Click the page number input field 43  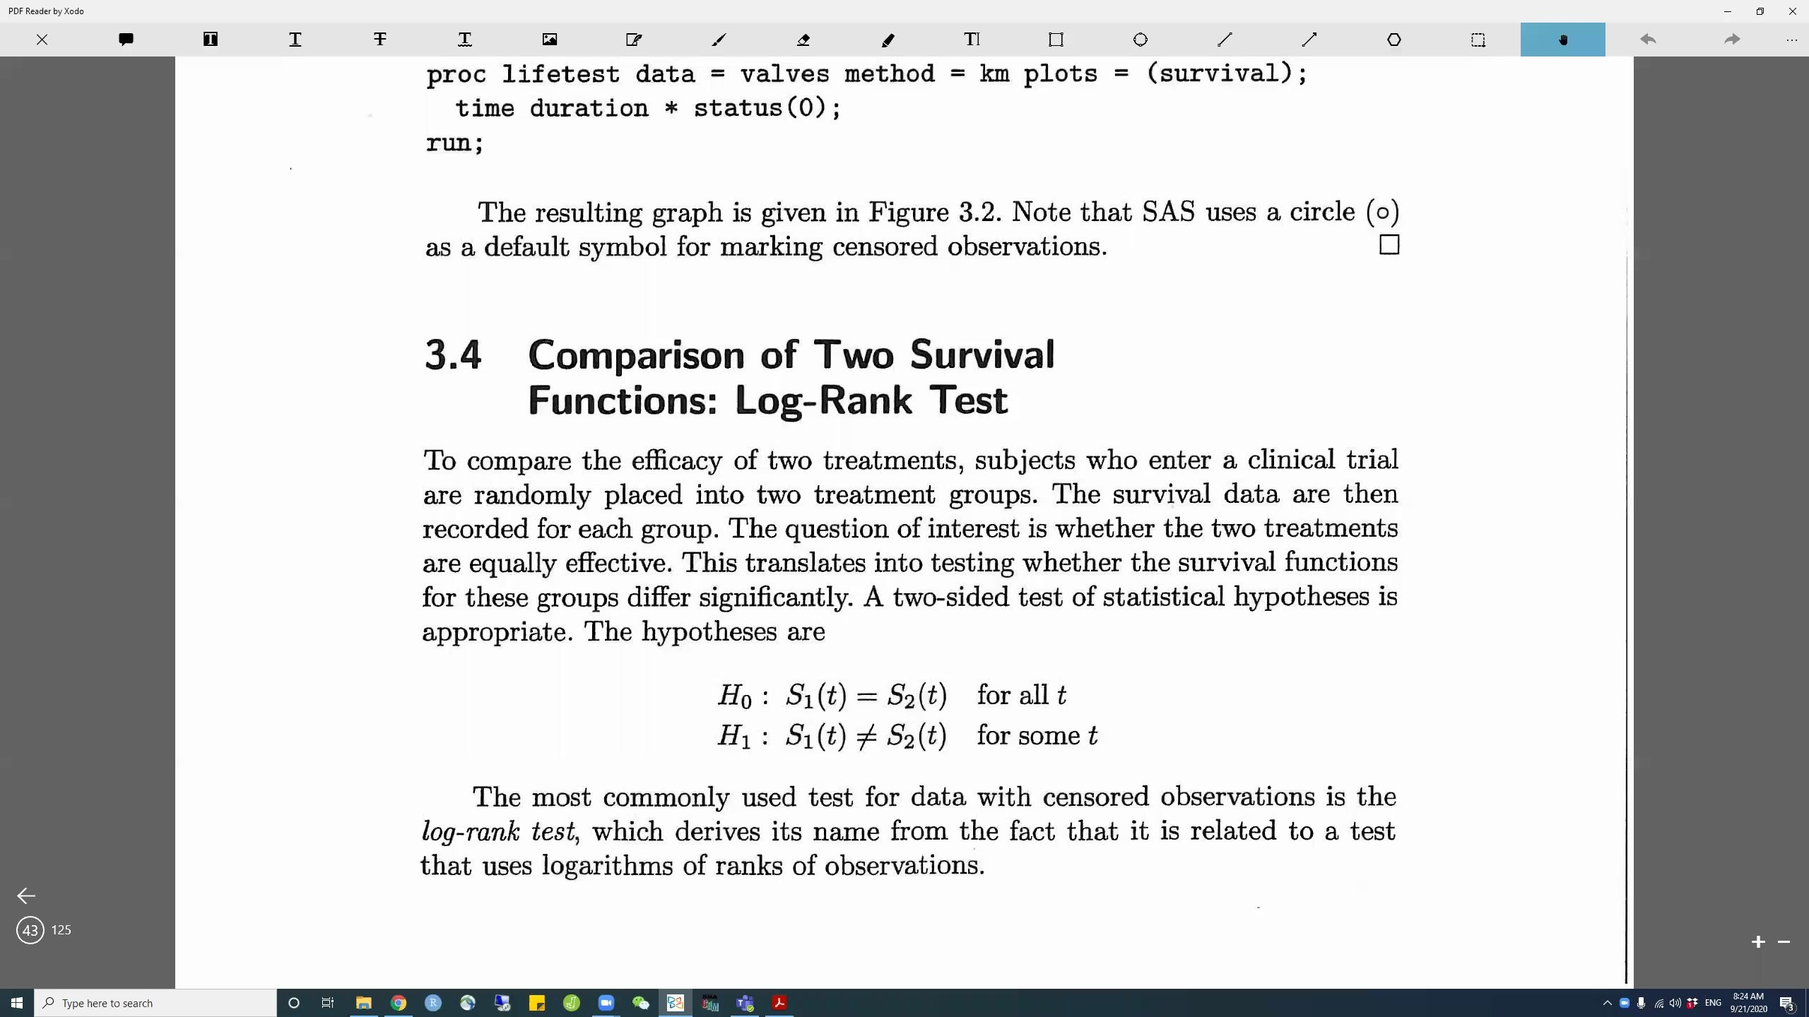pos(28,930)
